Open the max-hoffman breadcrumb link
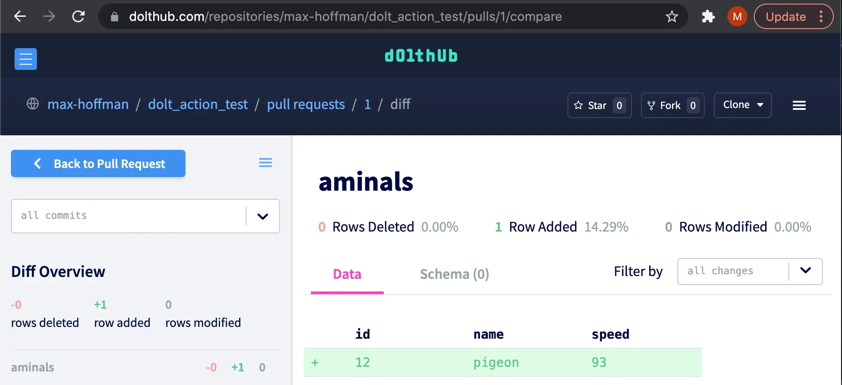842x385 pixels. 88,104
